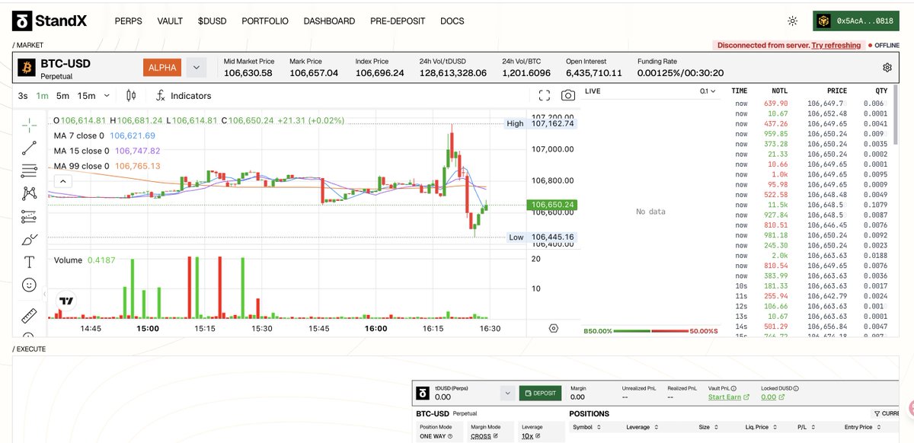
Task: Click the NOTL column header in trades
Action: pos(780,91)
